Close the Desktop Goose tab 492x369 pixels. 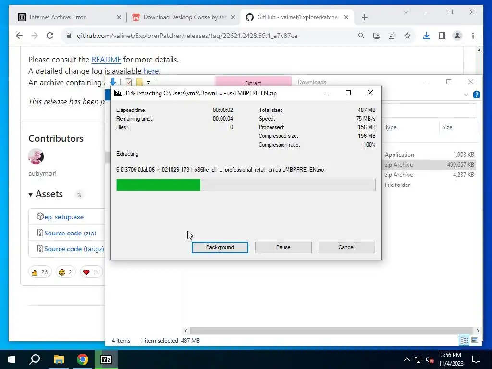pyautogui.click(x=233, y=17)
